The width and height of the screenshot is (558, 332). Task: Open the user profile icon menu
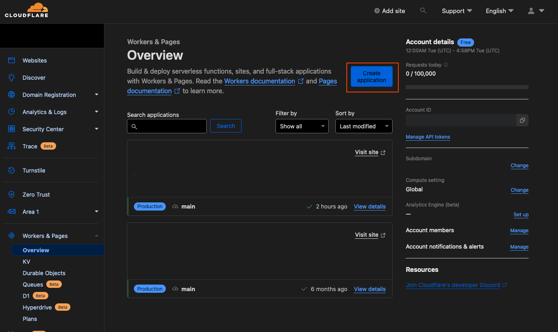(x=536, y=11)
